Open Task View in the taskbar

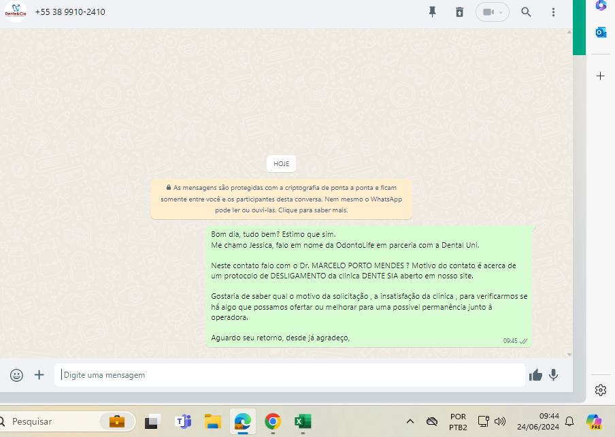152,422
